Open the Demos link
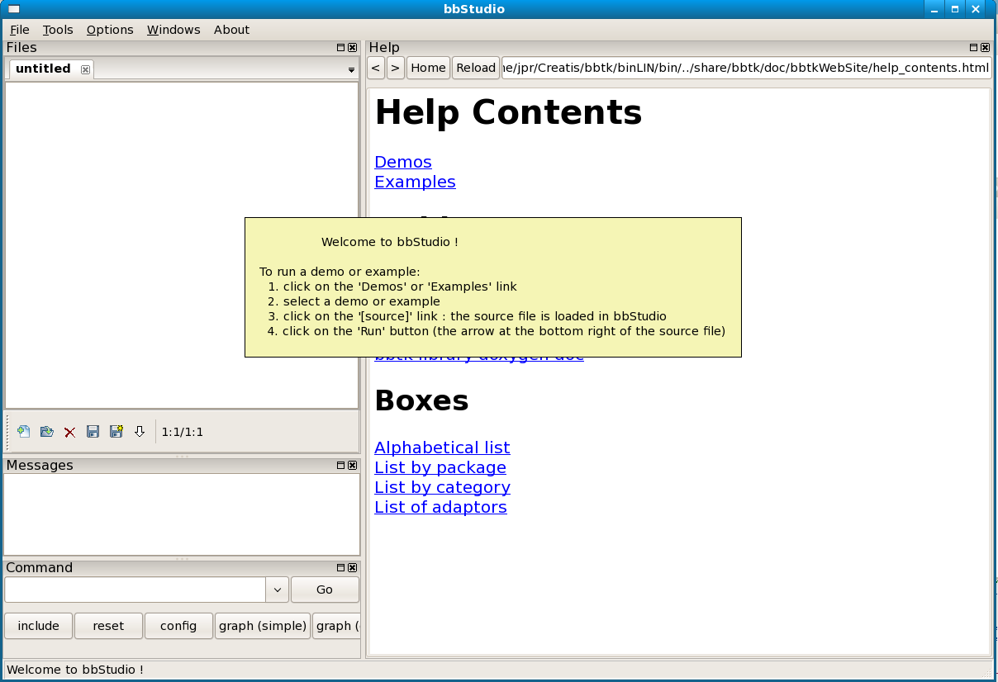The height and width of the screenshot is (682, 998). [x=403, y=162]
